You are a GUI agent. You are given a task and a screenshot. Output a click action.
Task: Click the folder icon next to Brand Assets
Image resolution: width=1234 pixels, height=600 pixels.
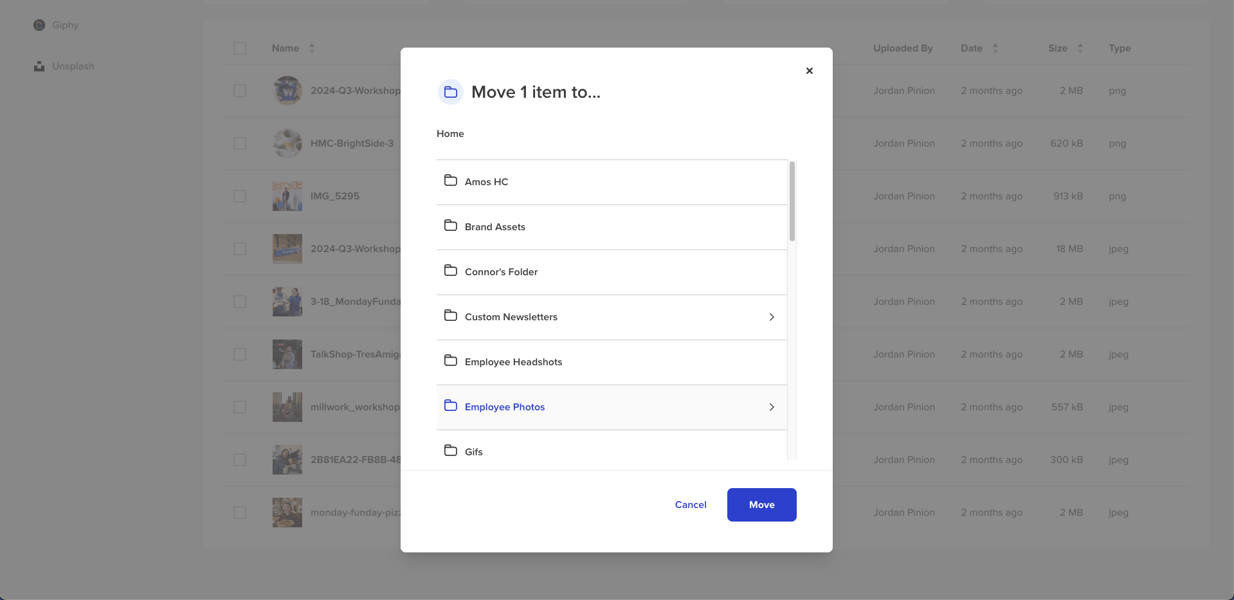[x=451, y=226]
